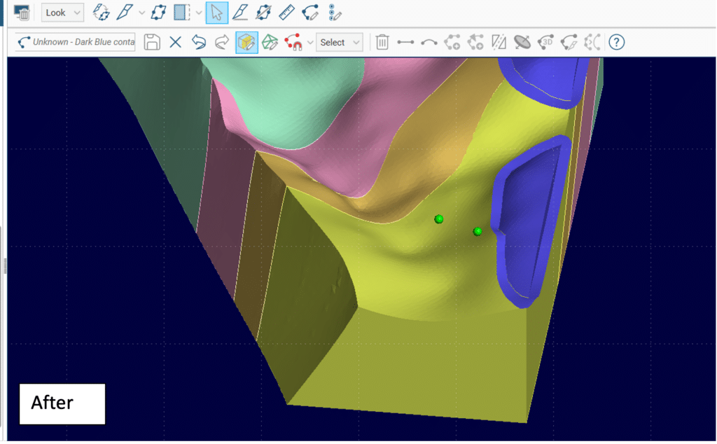Screen dimensions: 717x444
Task: Delete selected nodes with trash icon
Action: click(x=382, y=42)
